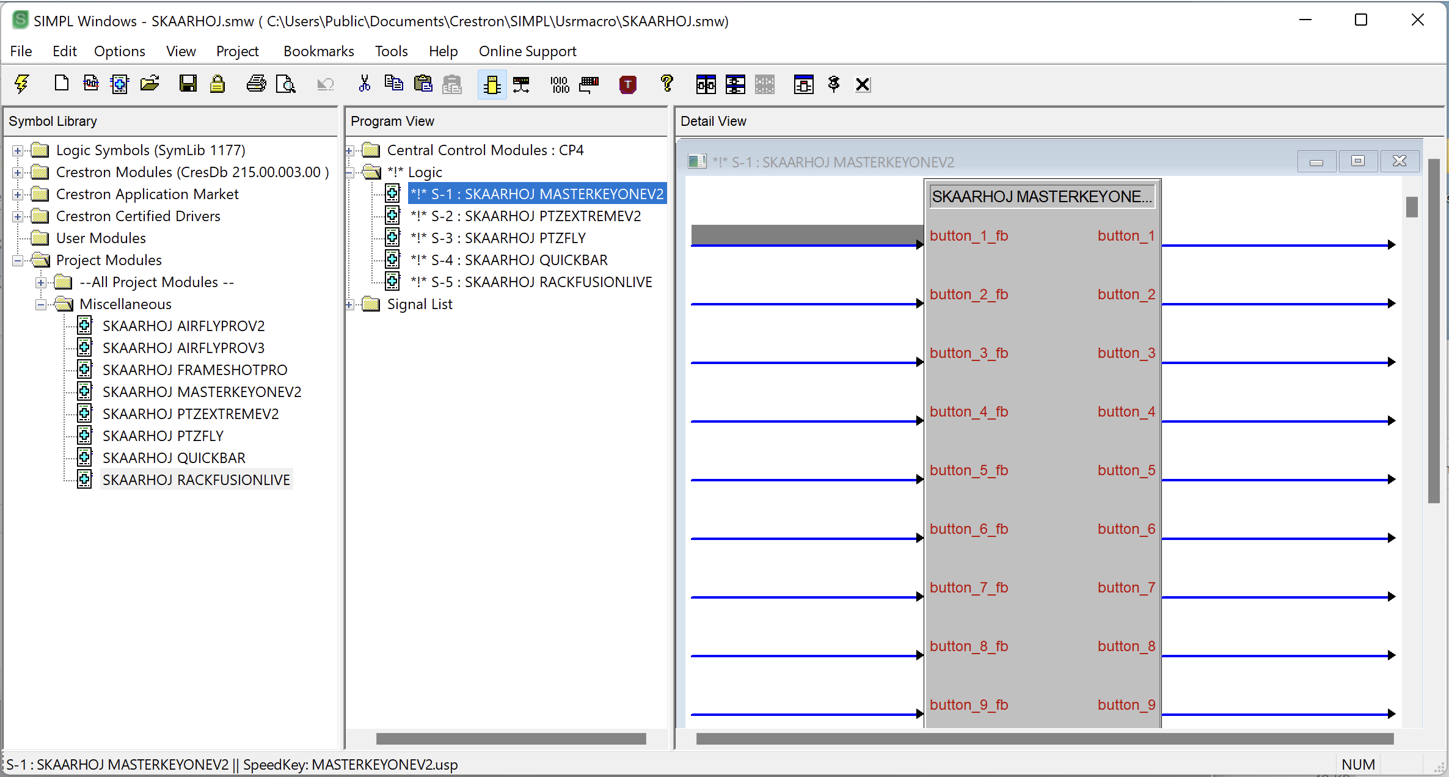Close the S-1 detail child window
1449x777 pixels.
click(x=1400, y=161)
